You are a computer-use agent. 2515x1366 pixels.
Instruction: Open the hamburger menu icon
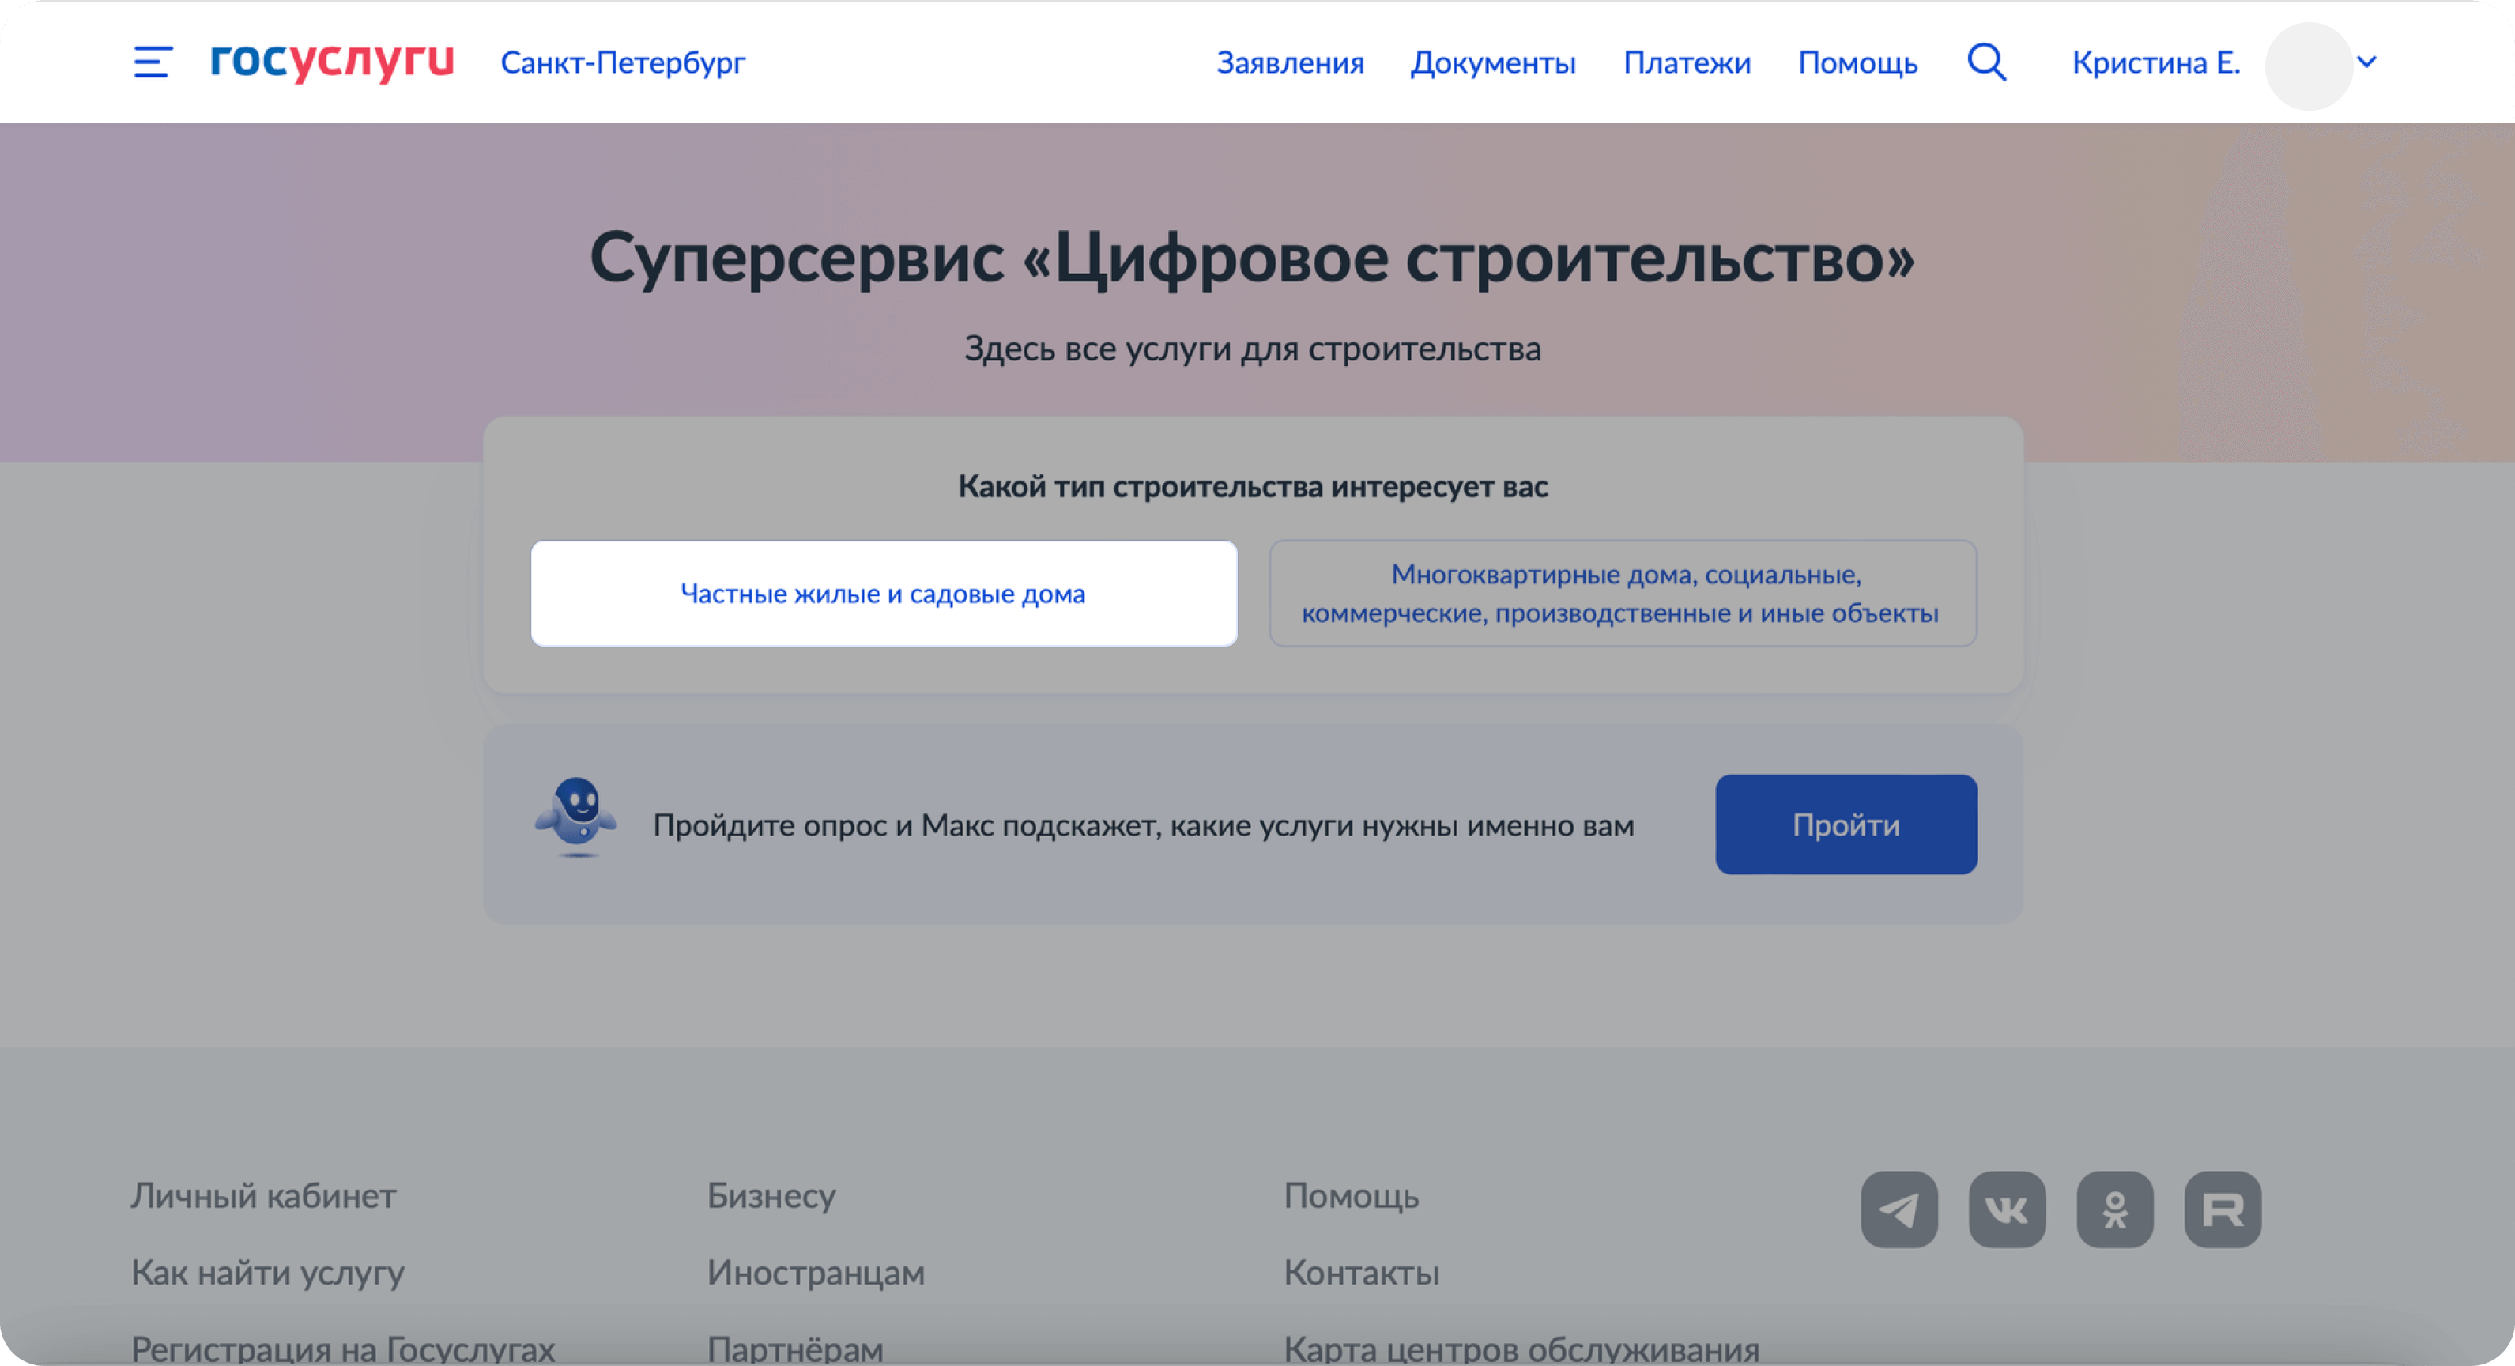coord(153,62)
